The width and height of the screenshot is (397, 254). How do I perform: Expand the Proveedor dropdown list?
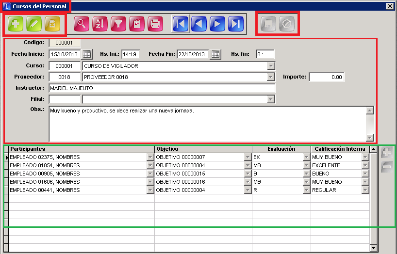click(271, 77)
